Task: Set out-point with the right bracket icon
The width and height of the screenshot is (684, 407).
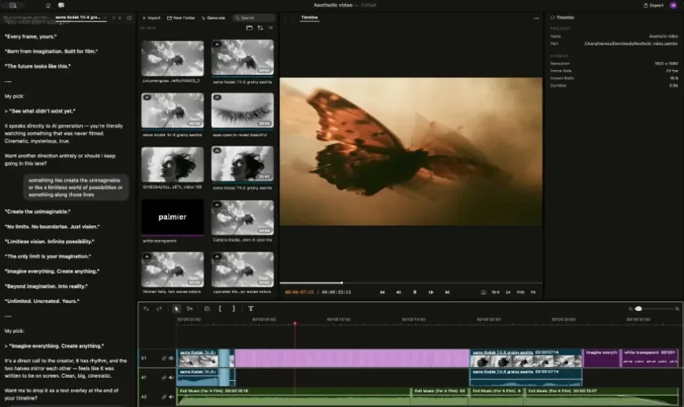Action: 234,309
